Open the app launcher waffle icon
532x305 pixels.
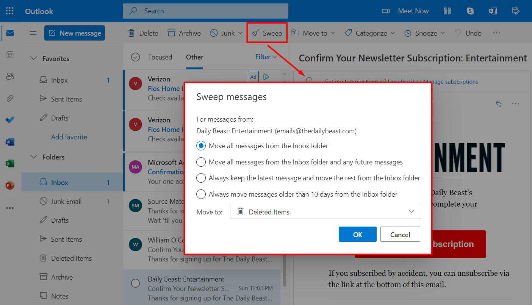tap(10, 11)
